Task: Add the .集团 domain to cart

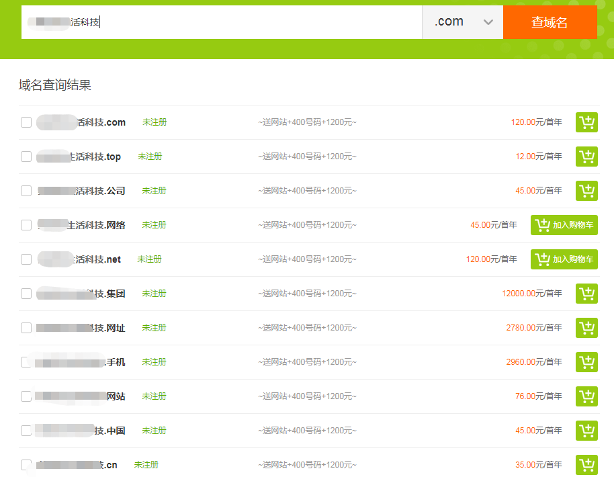Action: pos(586,294)
